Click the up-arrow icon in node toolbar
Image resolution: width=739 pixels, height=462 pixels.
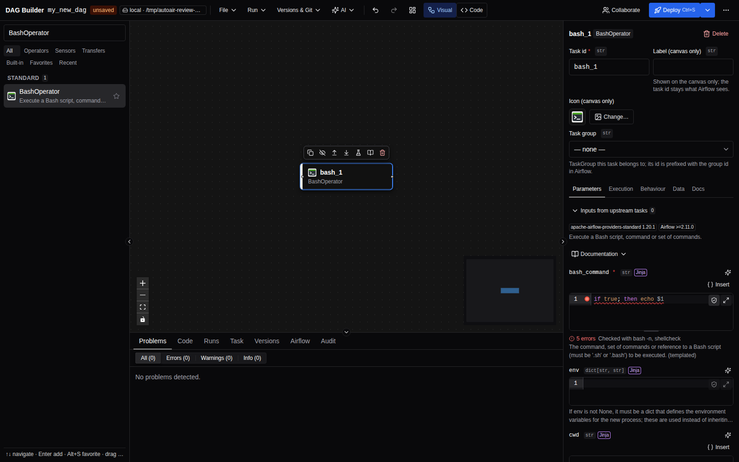coord(334,152)
